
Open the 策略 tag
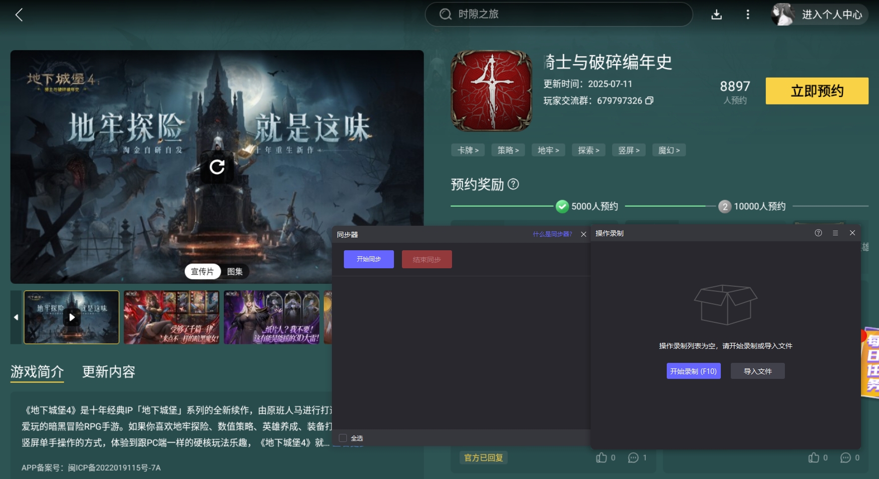coord(508,150)
